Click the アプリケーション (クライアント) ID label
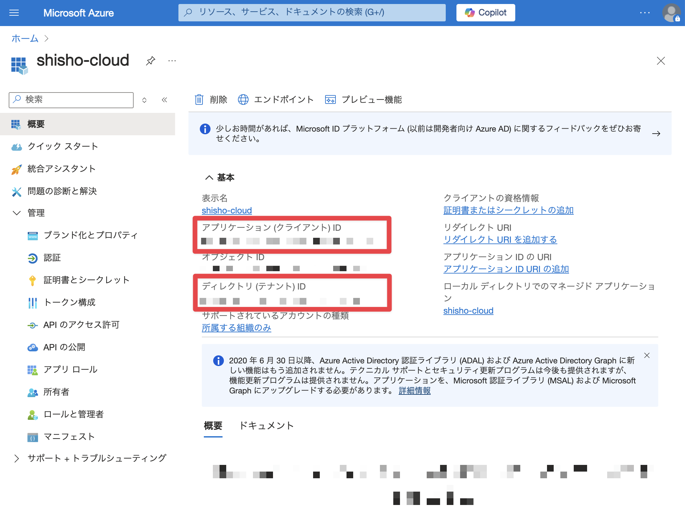This screenshot has height=517, width=685. 271,228
